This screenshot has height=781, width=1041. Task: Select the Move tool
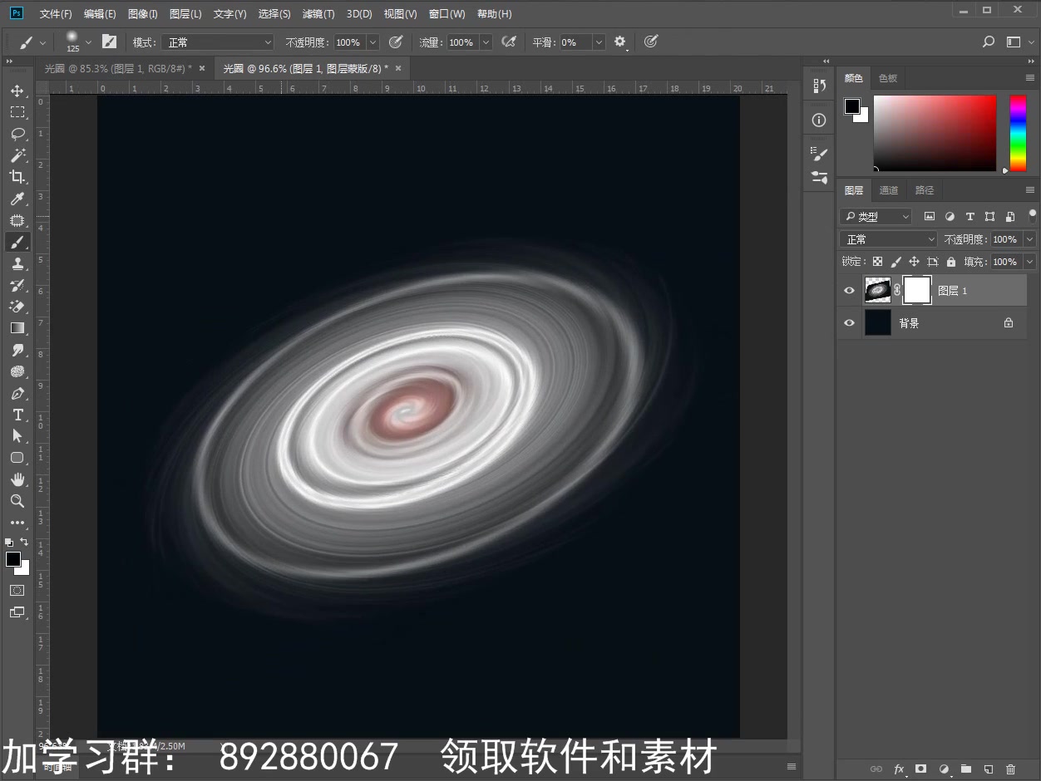pyautogui.click(x=17, y=91)
